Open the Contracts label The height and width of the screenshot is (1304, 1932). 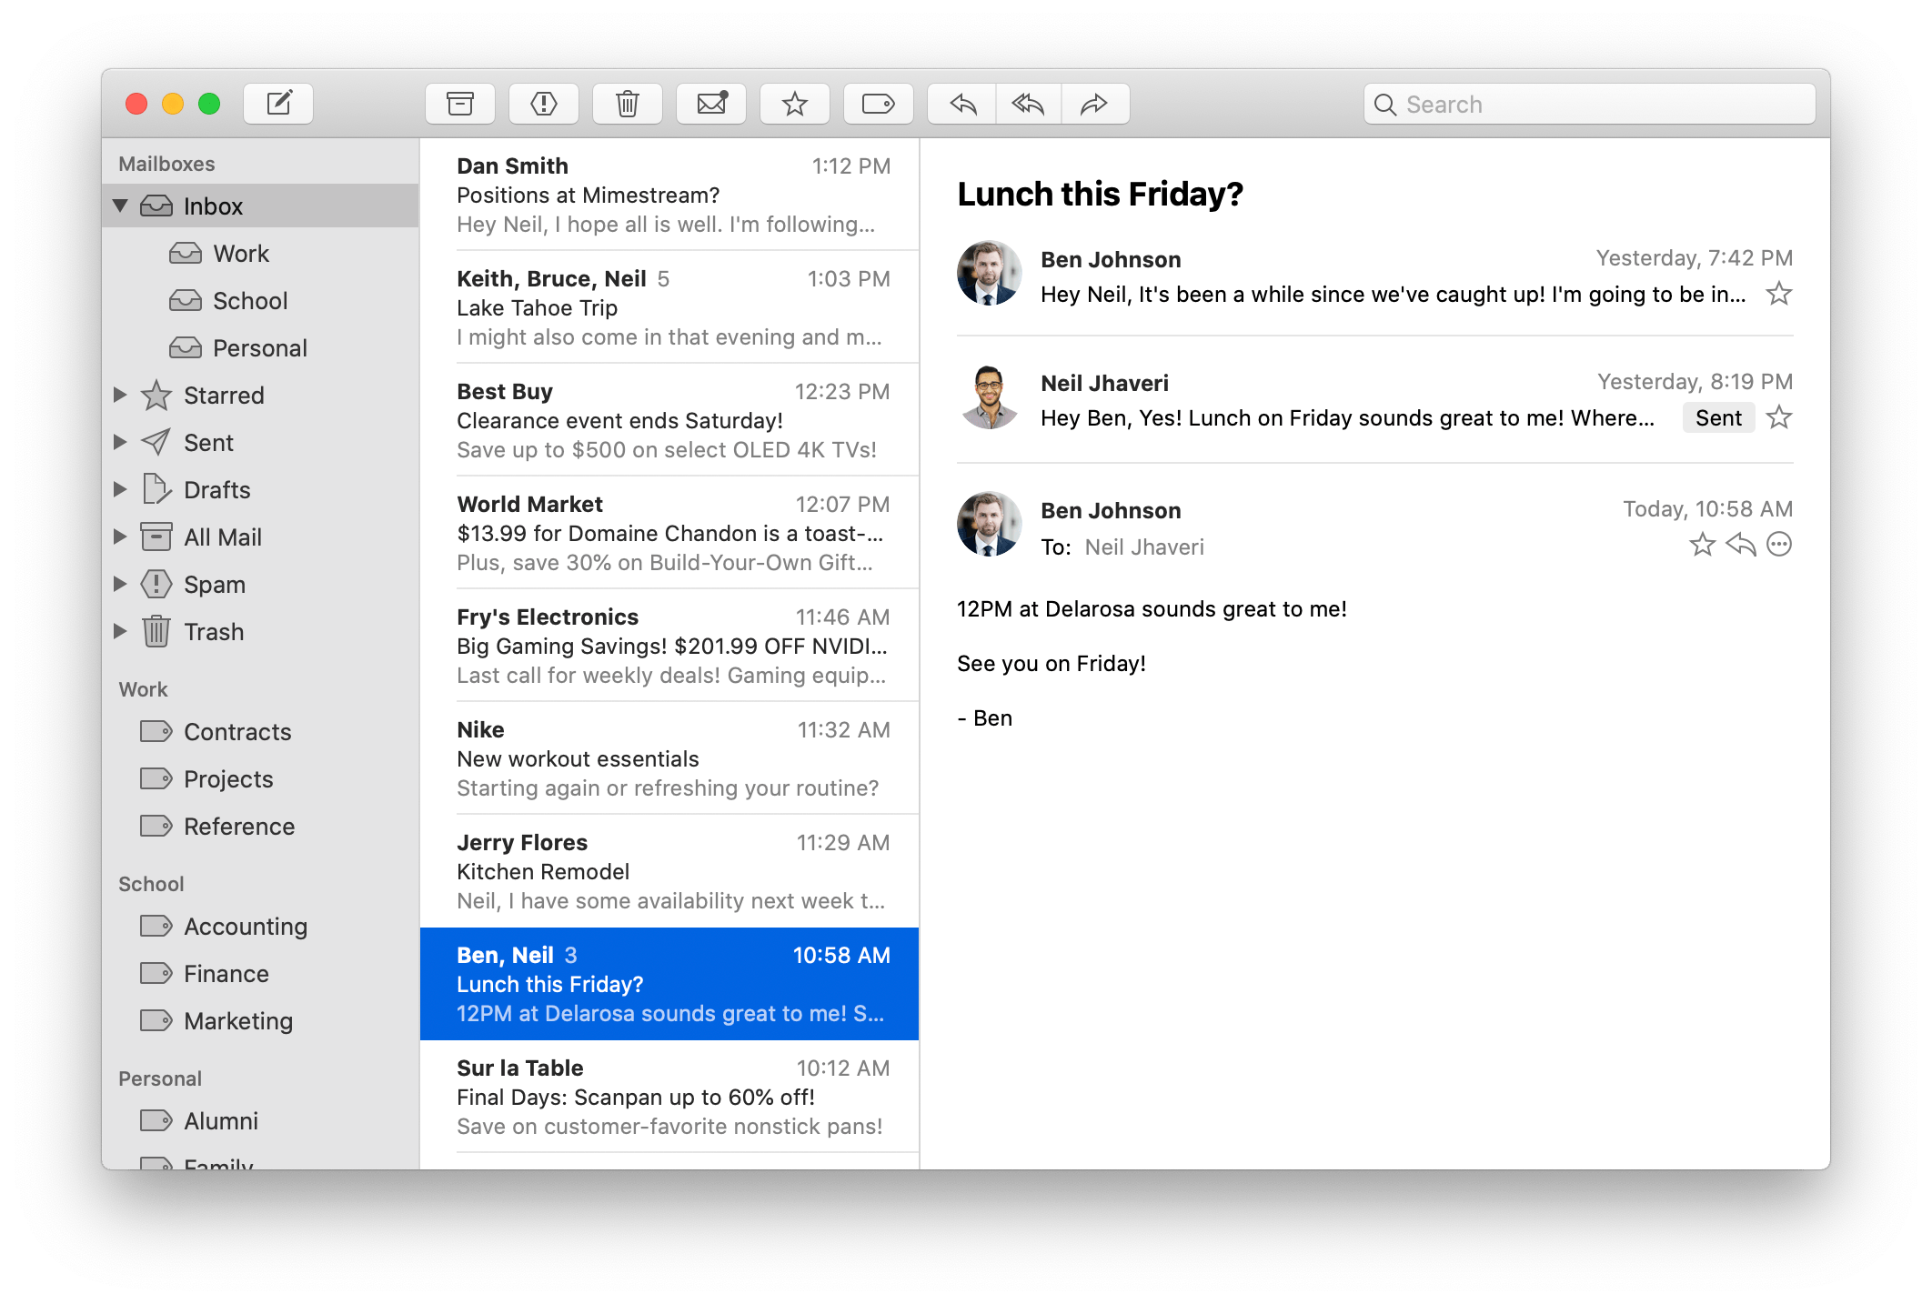(x=261, y=731)
